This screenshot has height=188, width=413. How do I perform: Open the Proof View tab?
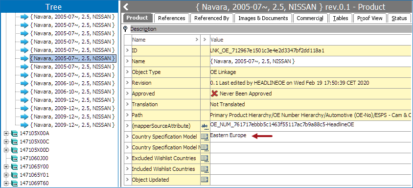[370, 18]
